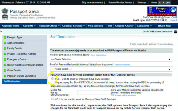Click green check icon beside Passport Type

5,37
